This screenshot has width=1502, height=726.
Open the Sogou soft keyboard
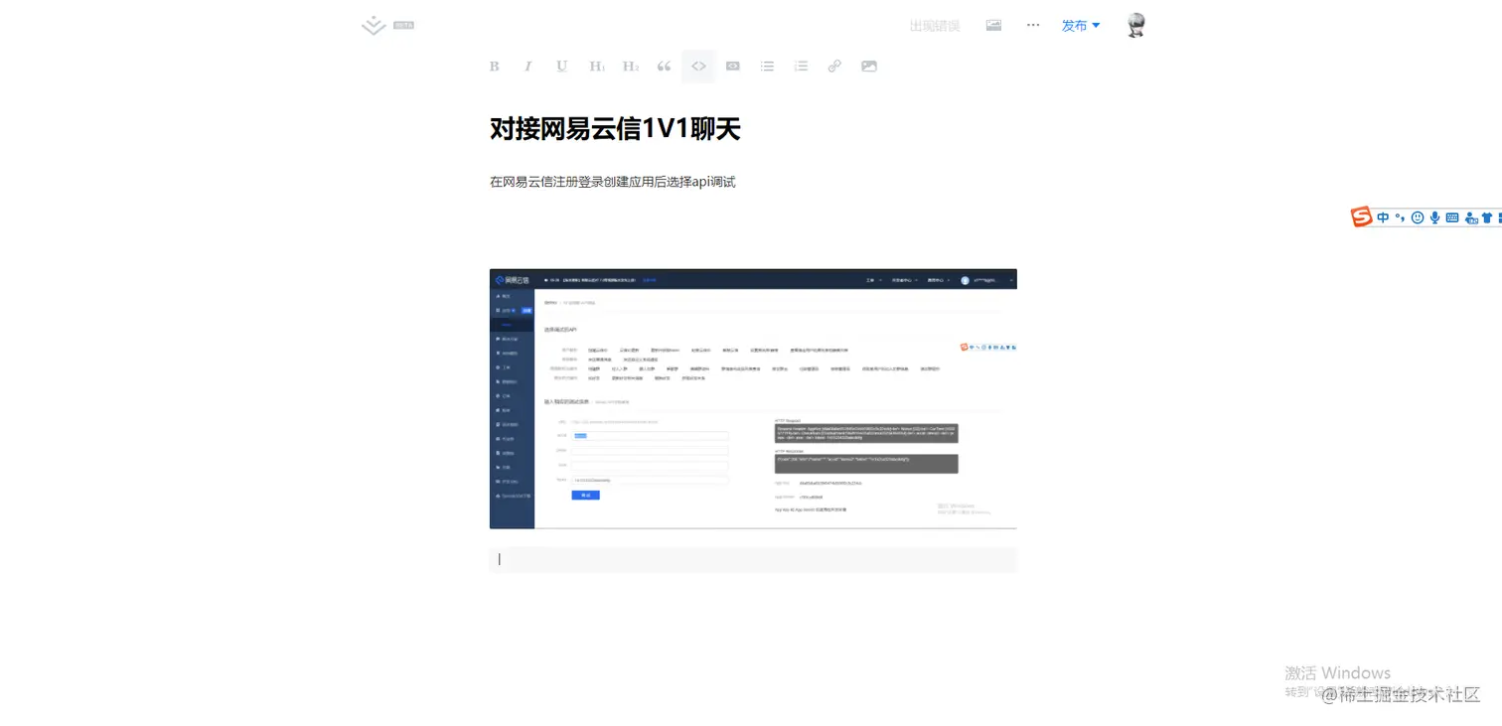1452,218
